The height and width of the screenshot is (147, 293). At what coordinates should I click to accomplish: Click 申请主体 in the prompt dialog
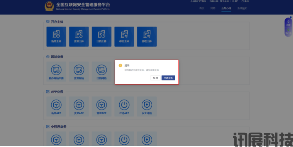coord(168,78)
